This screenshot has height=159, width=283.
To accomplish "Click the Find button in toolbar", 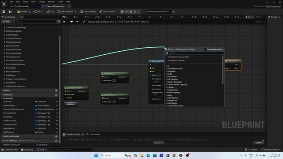I will pyautogui.click(x=51, y=11).
